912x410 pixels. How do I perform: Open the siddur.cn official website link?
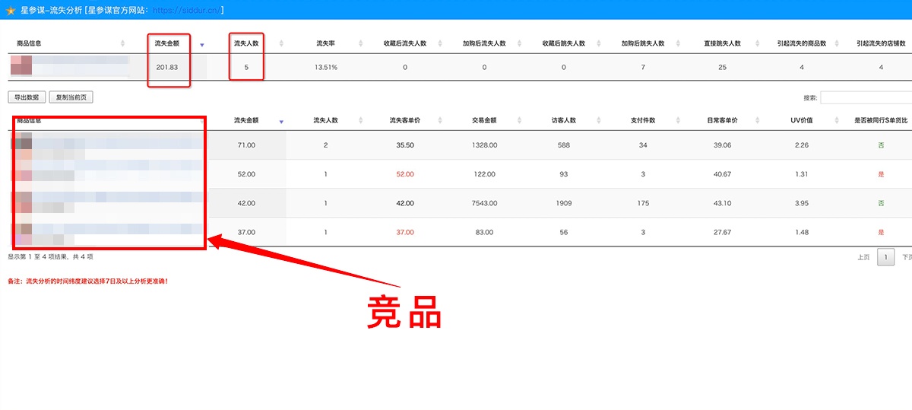pyautogui.click(x=185, y=11)
